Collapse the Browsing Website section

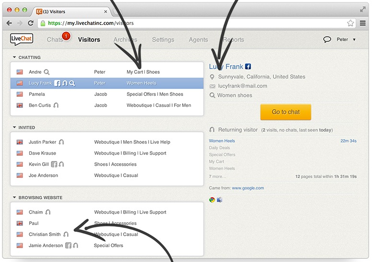tap(14, 198)
